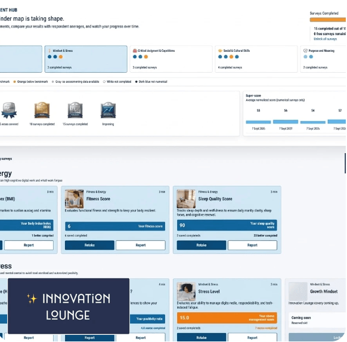Open the Sleep Quality Score report

tap(252, 245)
